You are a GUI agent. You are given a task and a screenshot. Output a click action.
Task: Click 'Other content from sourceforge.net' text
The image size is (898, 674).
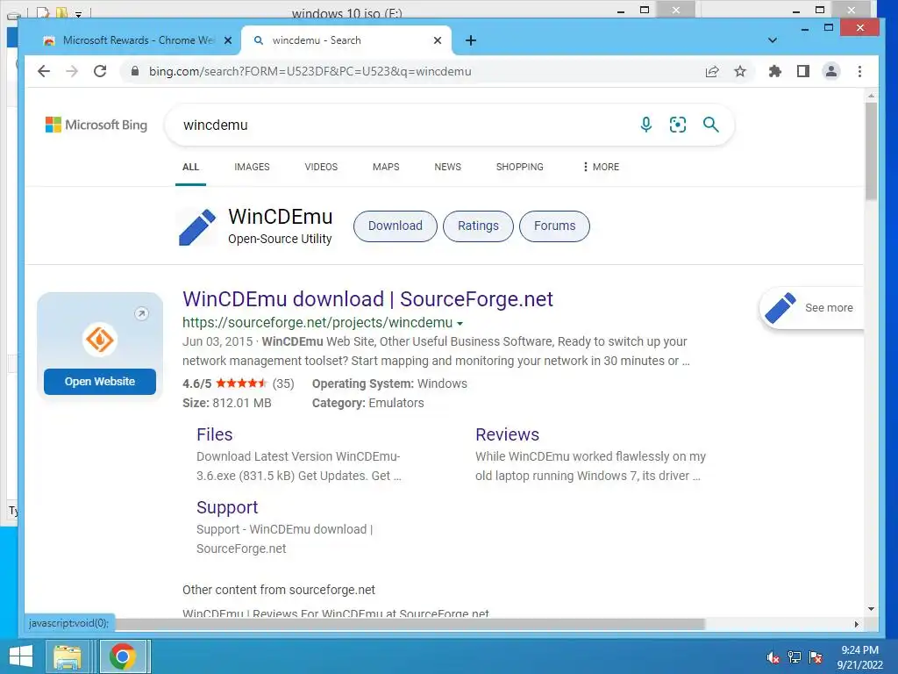tap(279, 590)
